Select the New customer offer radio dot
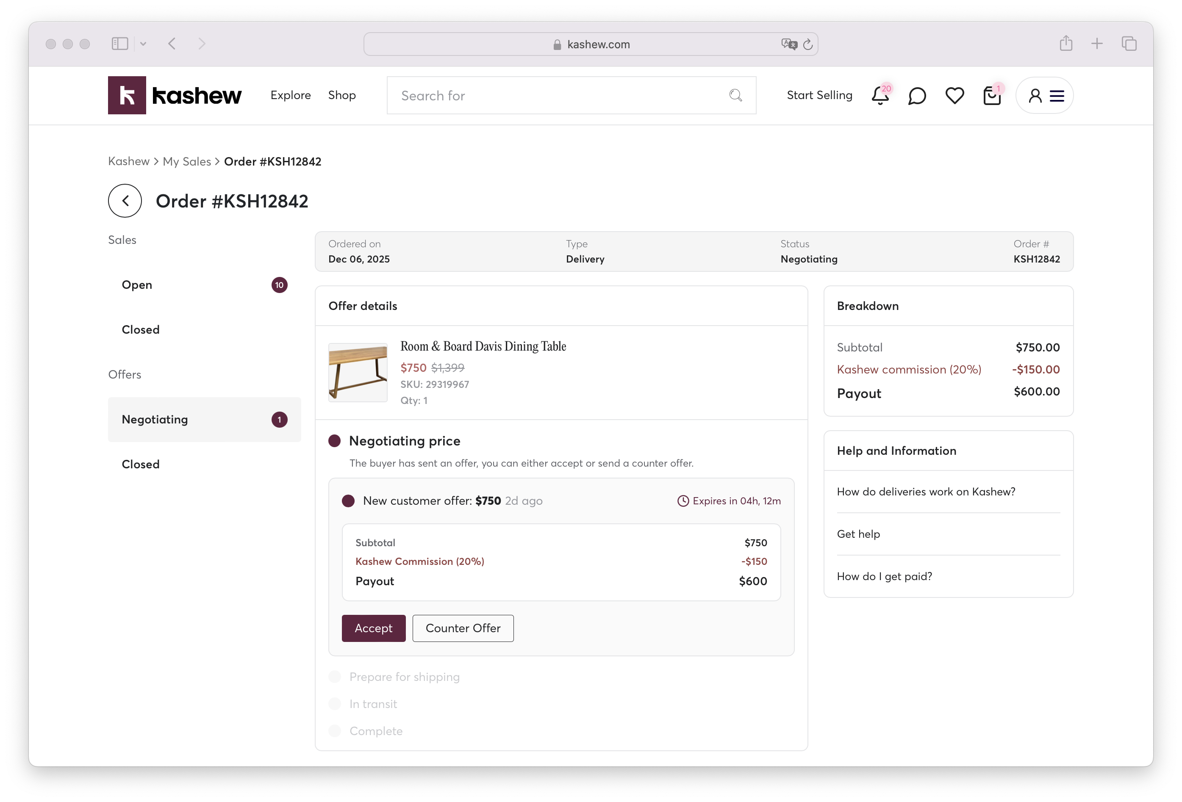 click(x=348, y=501)
